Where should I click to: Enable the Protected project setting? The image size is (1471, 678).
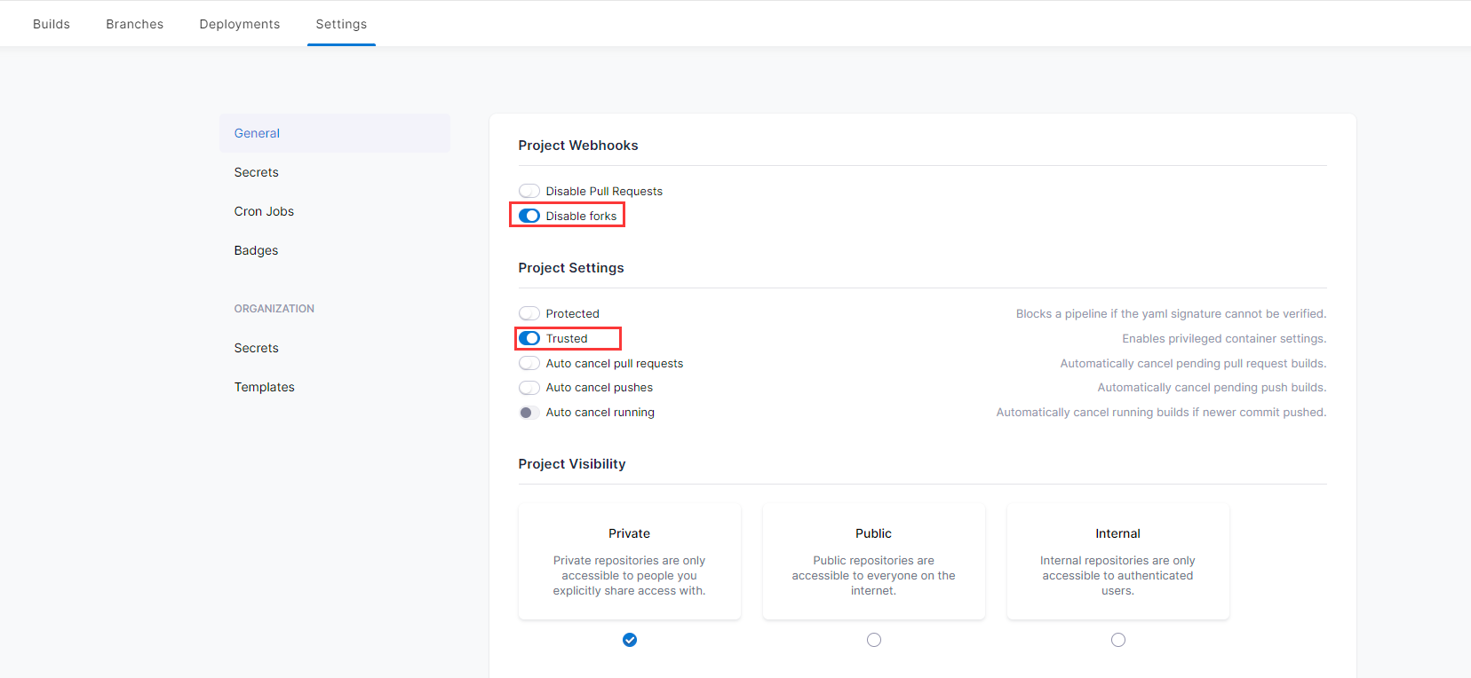point(529,313)
